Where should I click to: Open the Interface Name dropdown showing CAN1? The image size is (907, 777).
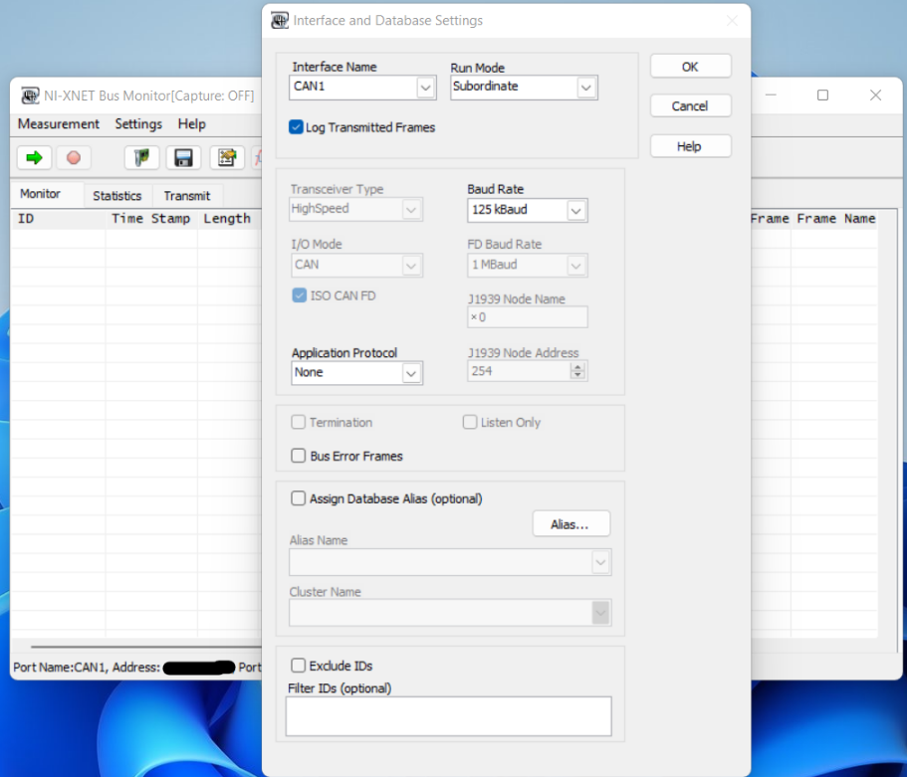(x=362, y=88)
